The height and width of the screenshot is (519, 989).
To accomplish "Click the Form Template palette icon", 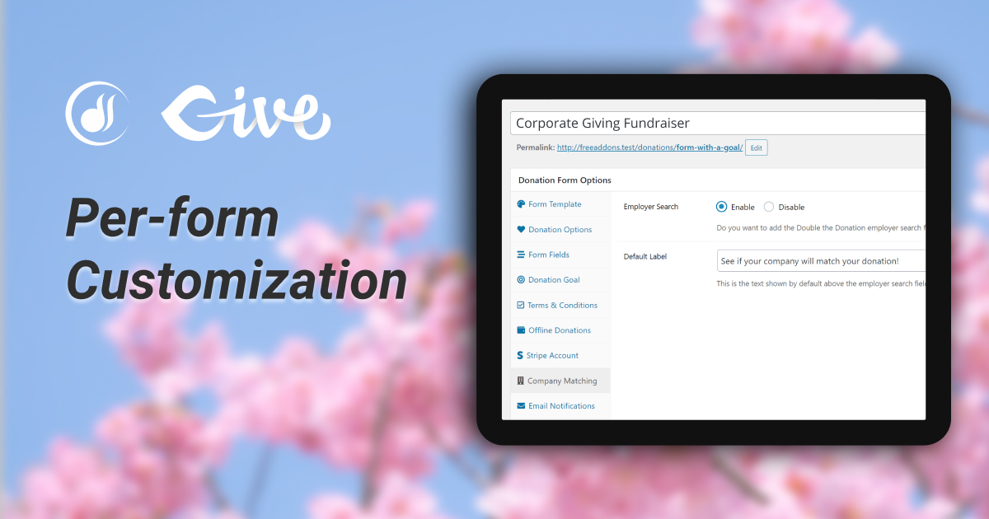I will 521,204.
